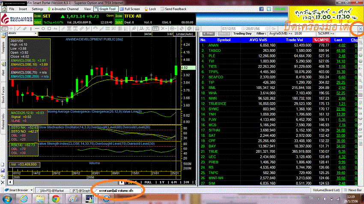Open Google Chrome from the taskbar
The image size is (364, 204).
[x=56, y=199]
